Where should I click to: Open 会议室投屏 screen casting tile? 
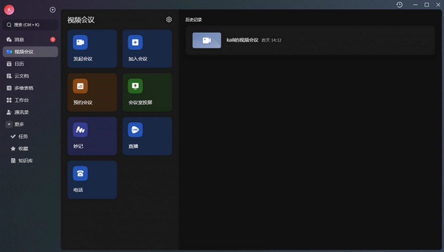147,92
